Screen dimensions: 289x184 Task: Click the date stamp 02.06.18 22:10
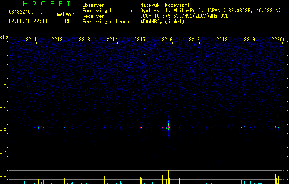point(28,21)
